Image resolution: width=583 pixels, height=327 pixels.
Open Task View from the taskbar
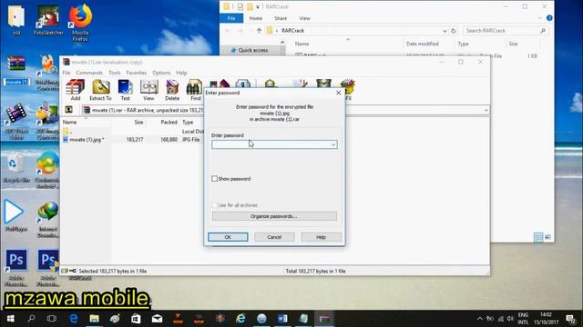52,319
